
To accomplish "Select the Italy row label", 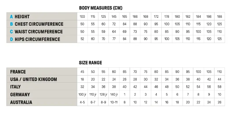I will (15, 87).
